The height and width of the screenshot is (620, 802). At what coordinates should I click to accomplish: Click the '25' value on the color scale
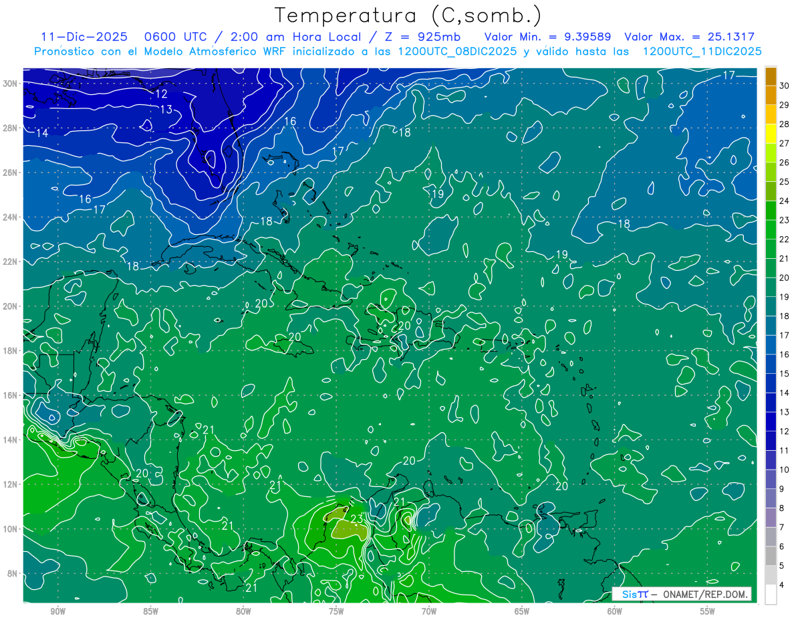785,181
